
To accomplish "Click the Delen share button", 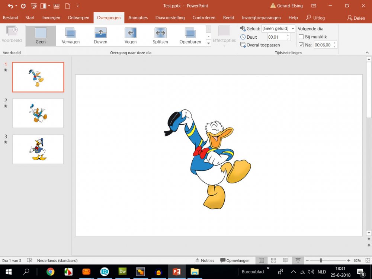I will click(x=356, y=18).
